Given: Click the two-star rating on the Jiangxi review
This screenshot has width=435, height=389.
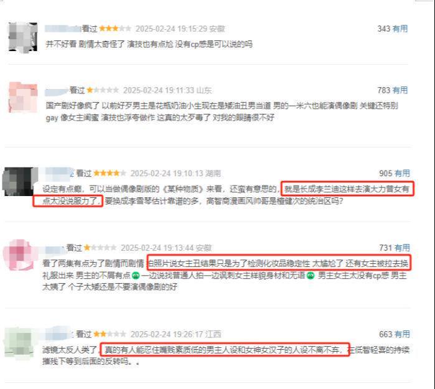Looking at the screenshot, I should 110,334.
